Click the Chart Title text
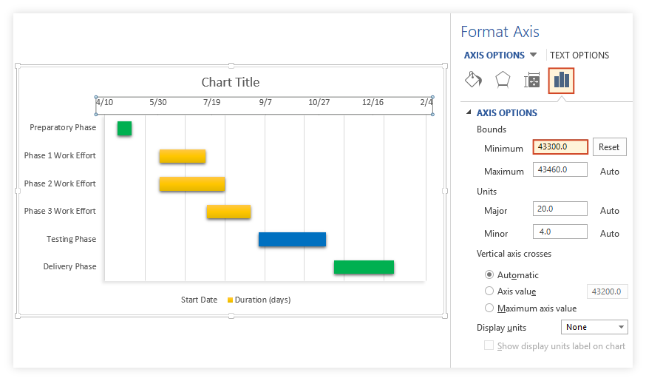Image resolution: width=646 pixels, height=381 pixels. tap(231, 82)
